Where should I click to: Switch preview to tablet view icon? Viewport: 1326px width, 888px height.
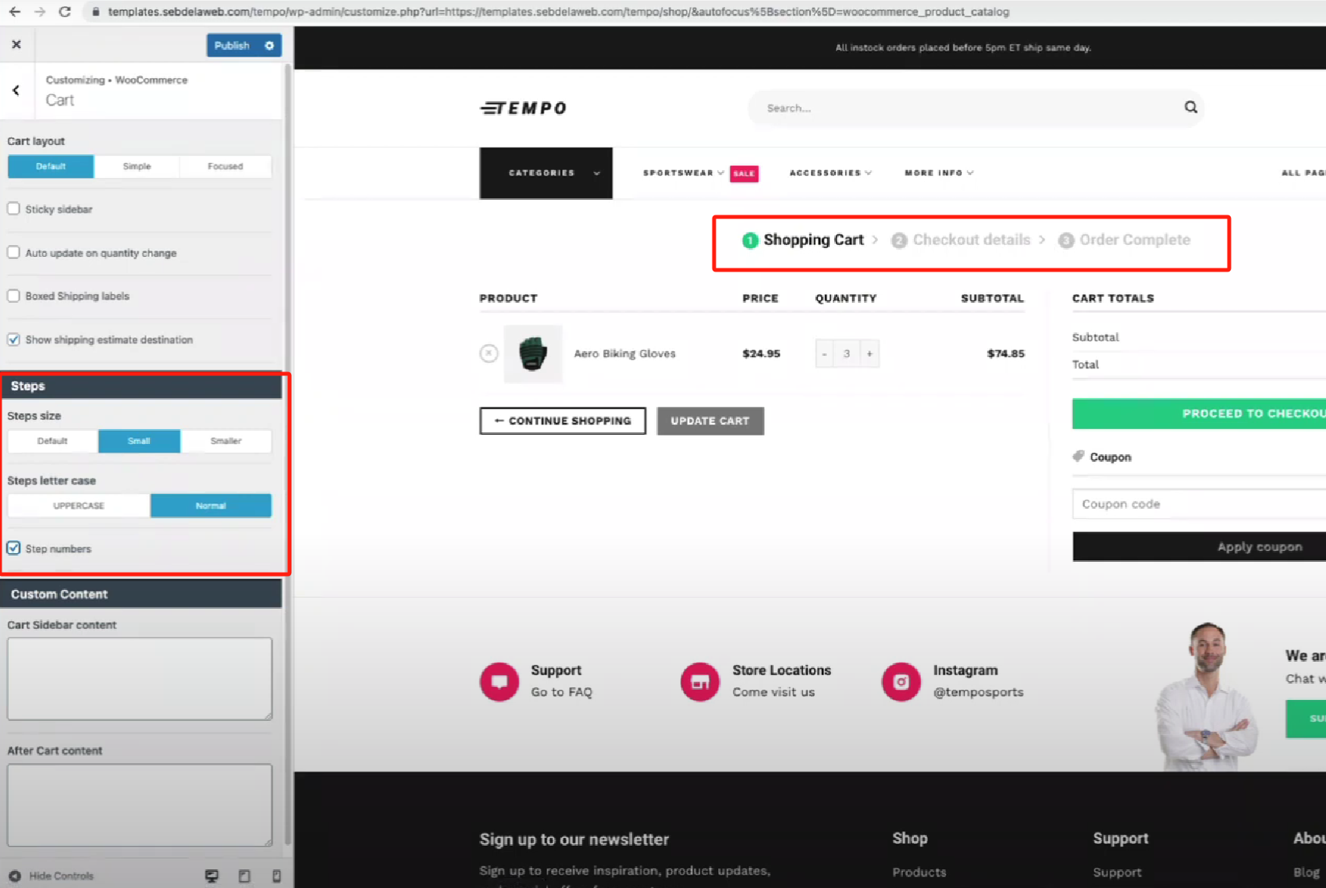coord(244,876)
